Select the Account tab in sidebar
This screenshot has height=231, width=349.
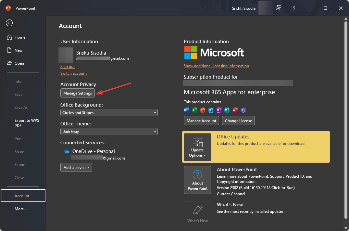point(23,196)
